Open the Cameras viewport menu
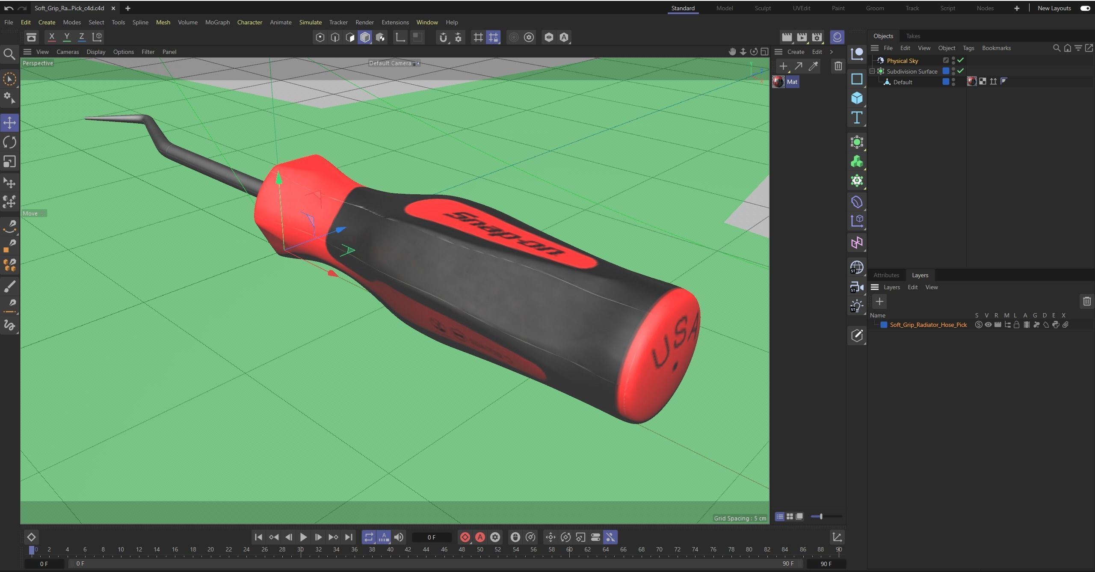The height and width of the screenshot is (572, 1095). [68, 52]
